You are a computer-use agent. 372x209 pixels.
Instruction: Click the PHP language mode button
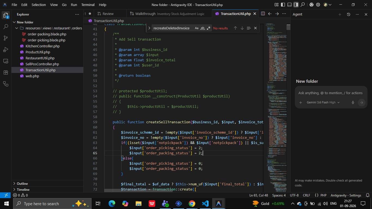[321, 195]
